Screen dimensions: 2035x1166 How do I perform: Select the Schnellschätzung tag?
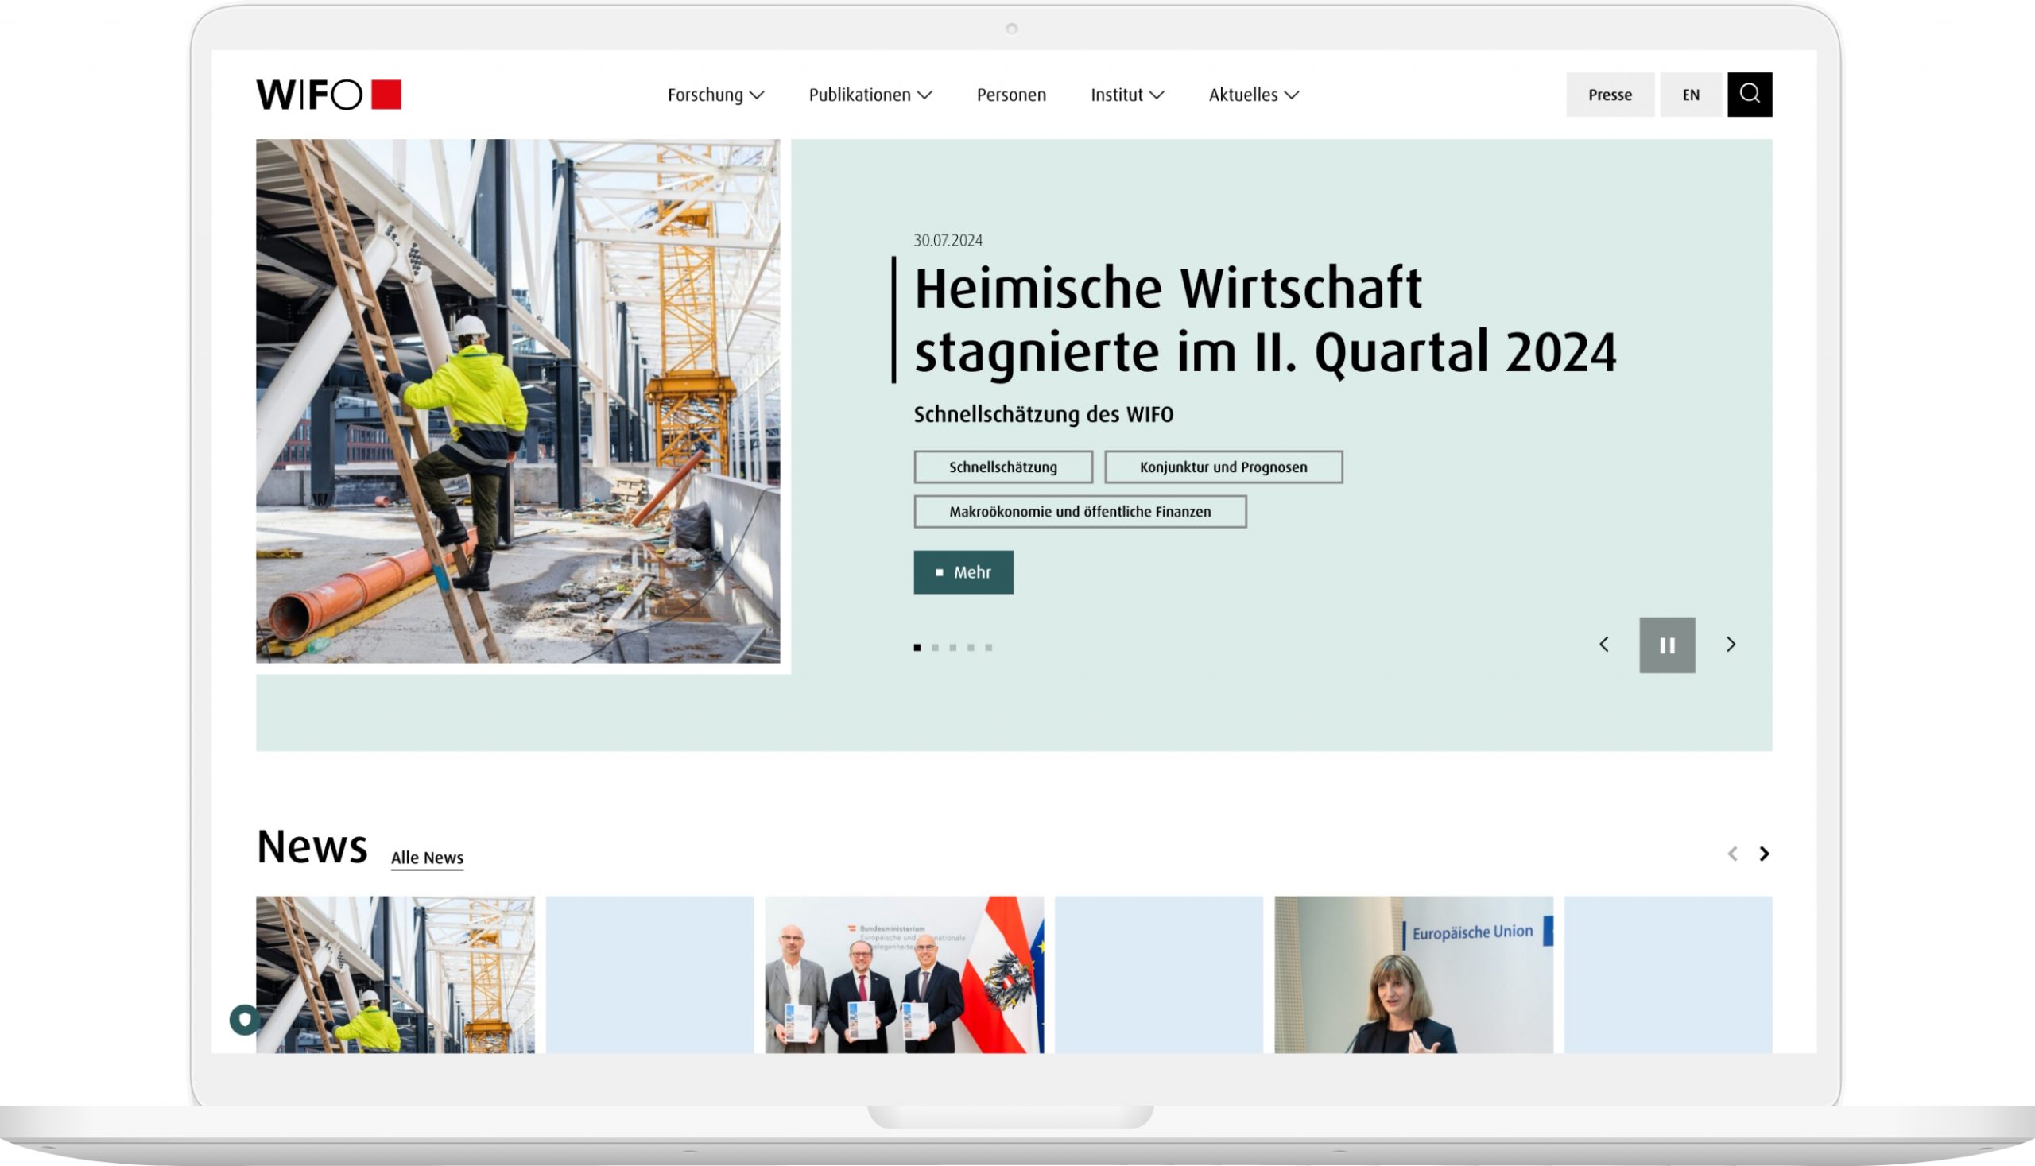1002,467
